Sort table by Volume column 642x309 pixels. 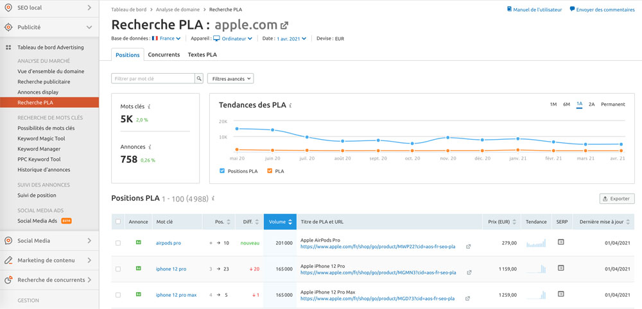click(280, 222)
